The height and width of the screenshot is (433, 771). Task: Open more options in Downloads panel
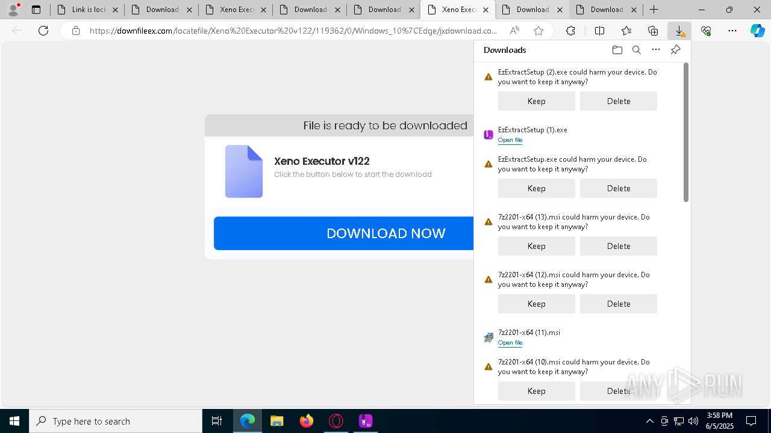656,50
